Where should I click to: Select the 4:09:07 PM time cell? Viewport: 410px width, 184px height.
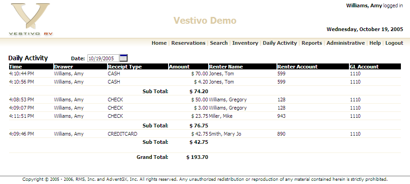point(21,108)
